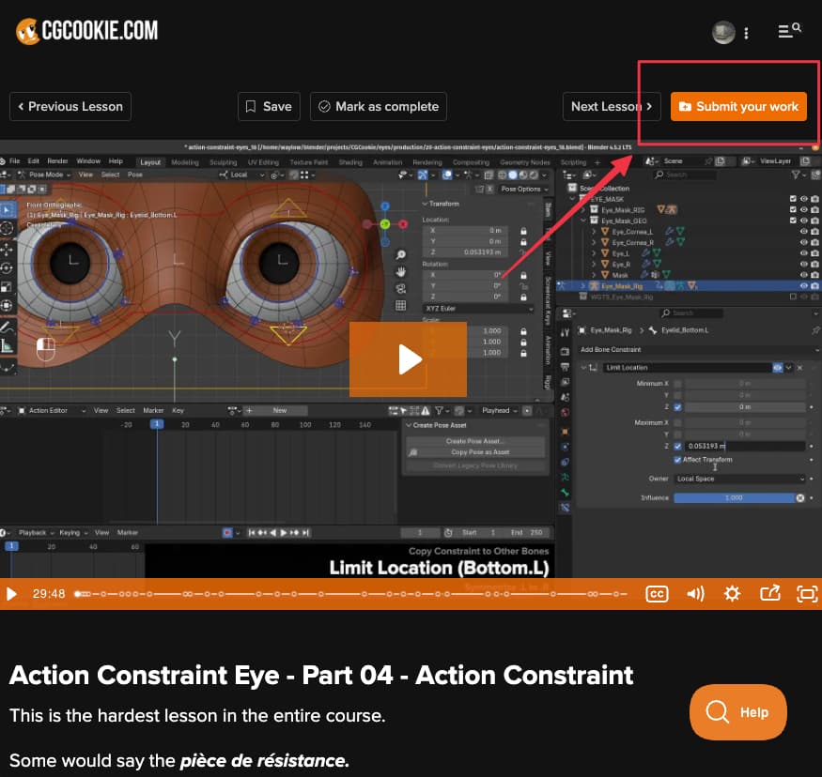Click the lesson title heading
The width and height of the screenshot is (822, 777).
[x=321, y=675]
